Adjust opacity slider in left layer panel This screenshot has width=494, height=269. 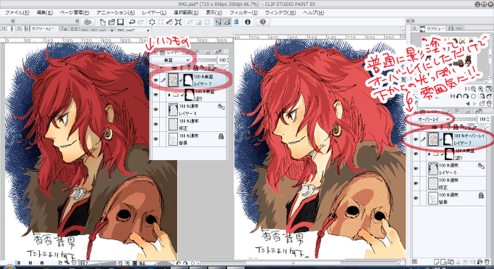point(204,59)
